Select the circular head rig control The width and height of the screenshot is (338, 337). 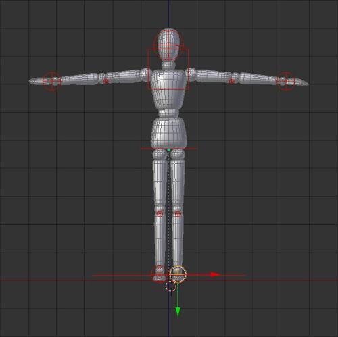pyautogui.click(x=168, y=45)
